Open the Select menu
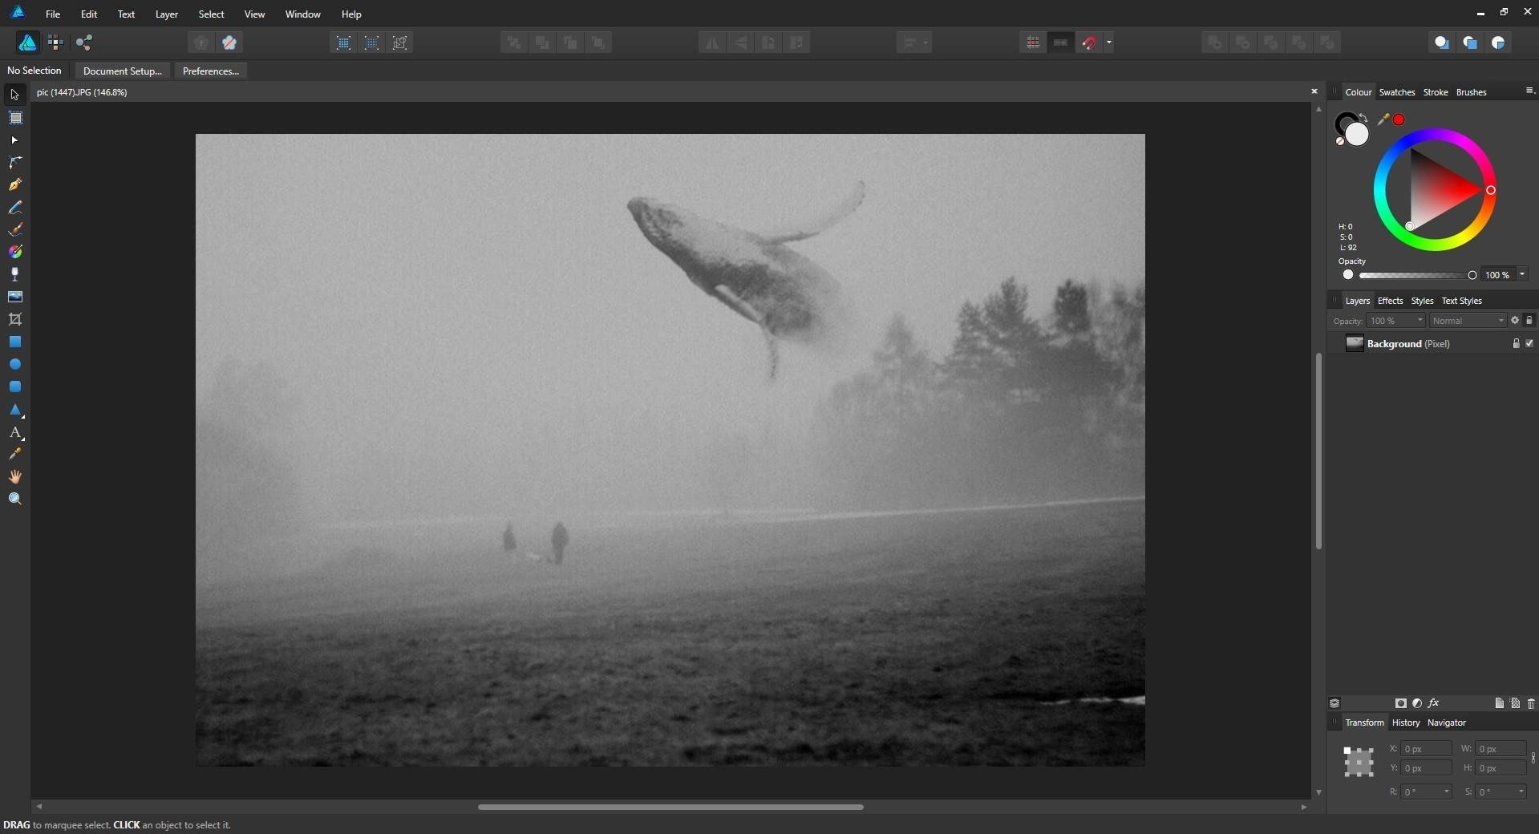Viewport: 1539px width, 834px height. click(211, 14)
